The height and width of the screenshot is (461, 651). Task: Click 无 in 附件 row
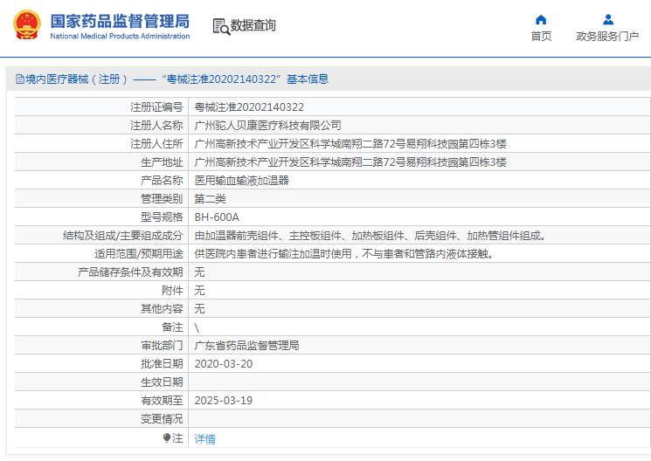click(200, 290)
